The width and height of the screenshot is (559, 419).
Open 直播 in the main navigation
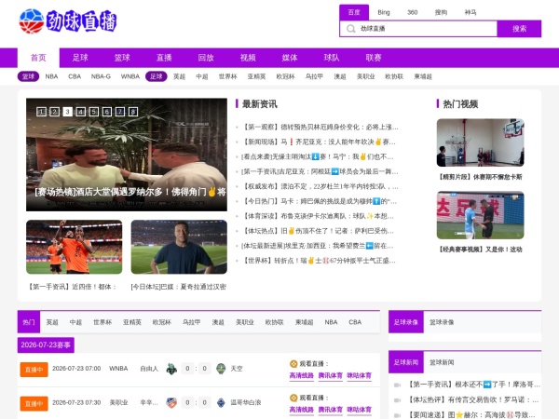coord(164,58)
